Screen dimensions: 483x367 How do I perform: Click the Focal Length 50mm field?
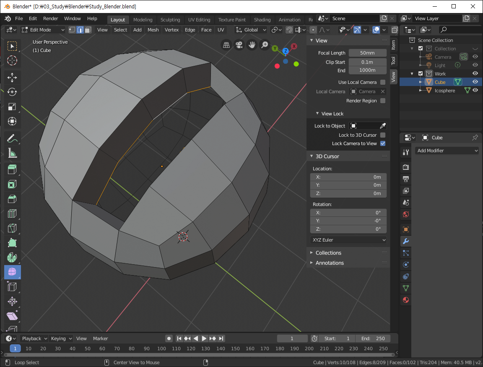[367, 53]
